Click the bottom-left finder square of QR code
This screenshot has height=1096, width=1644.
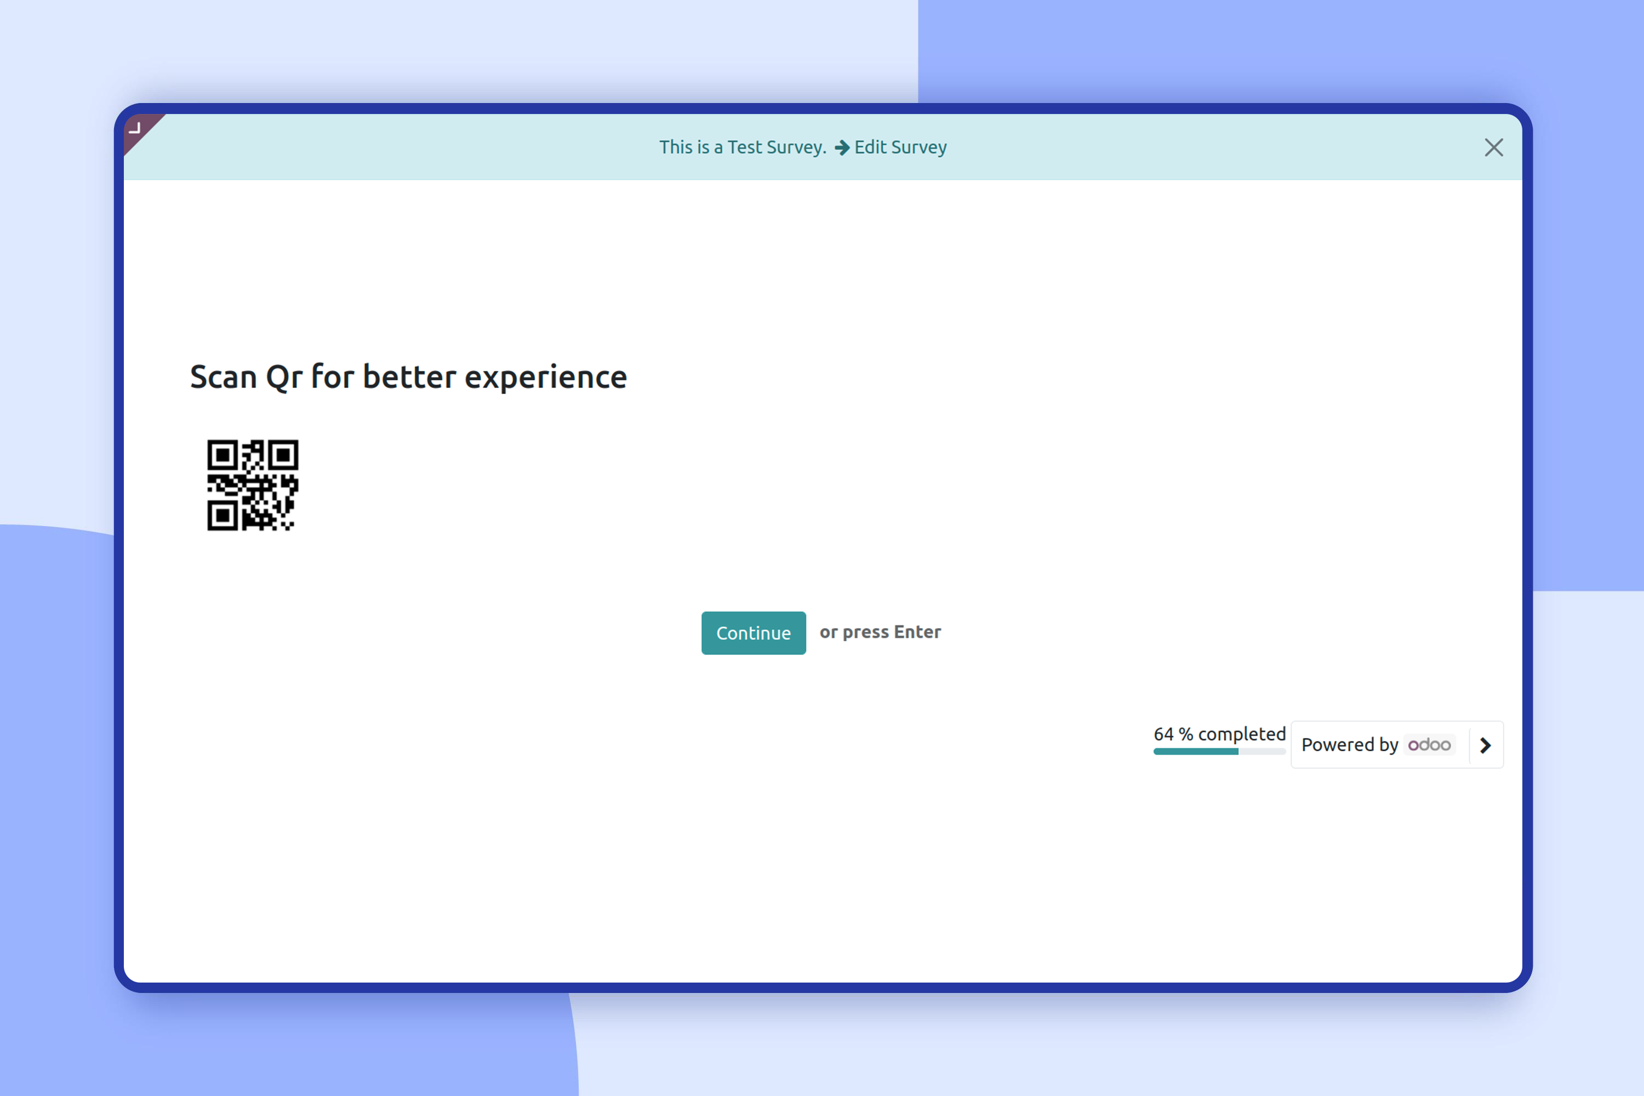[222, 516]
